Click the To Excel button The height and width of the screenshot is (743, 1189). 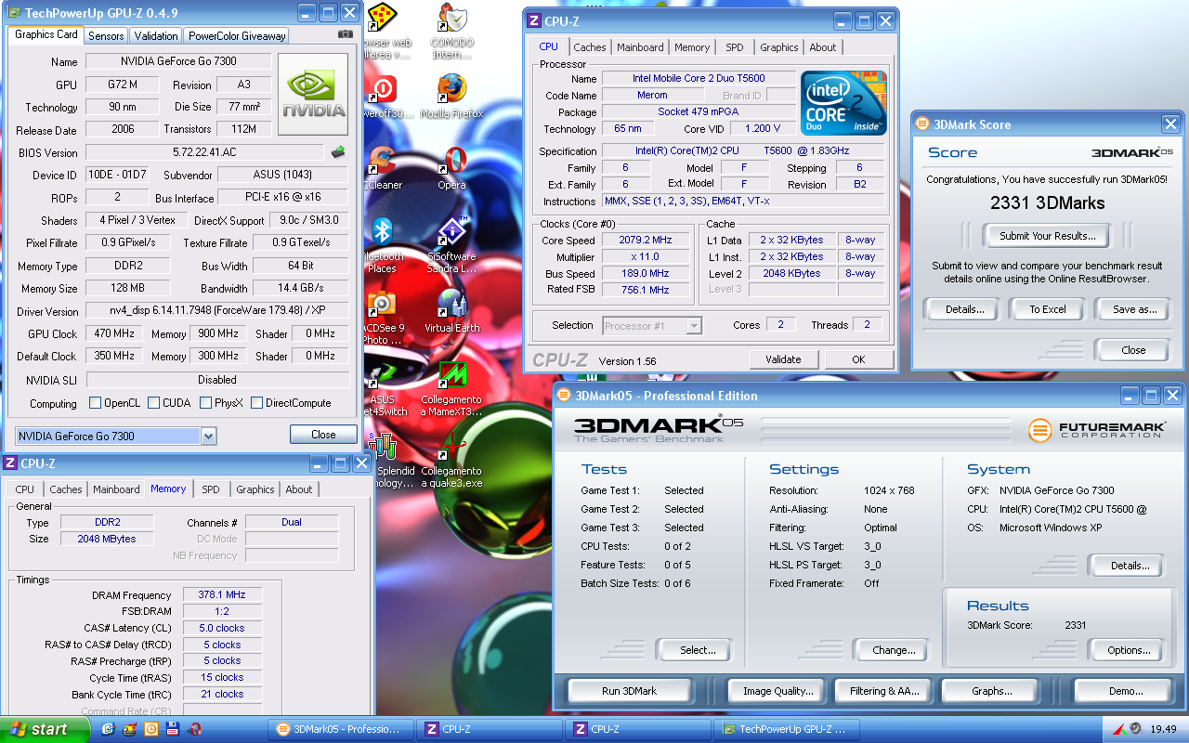tap(1048, 309)
